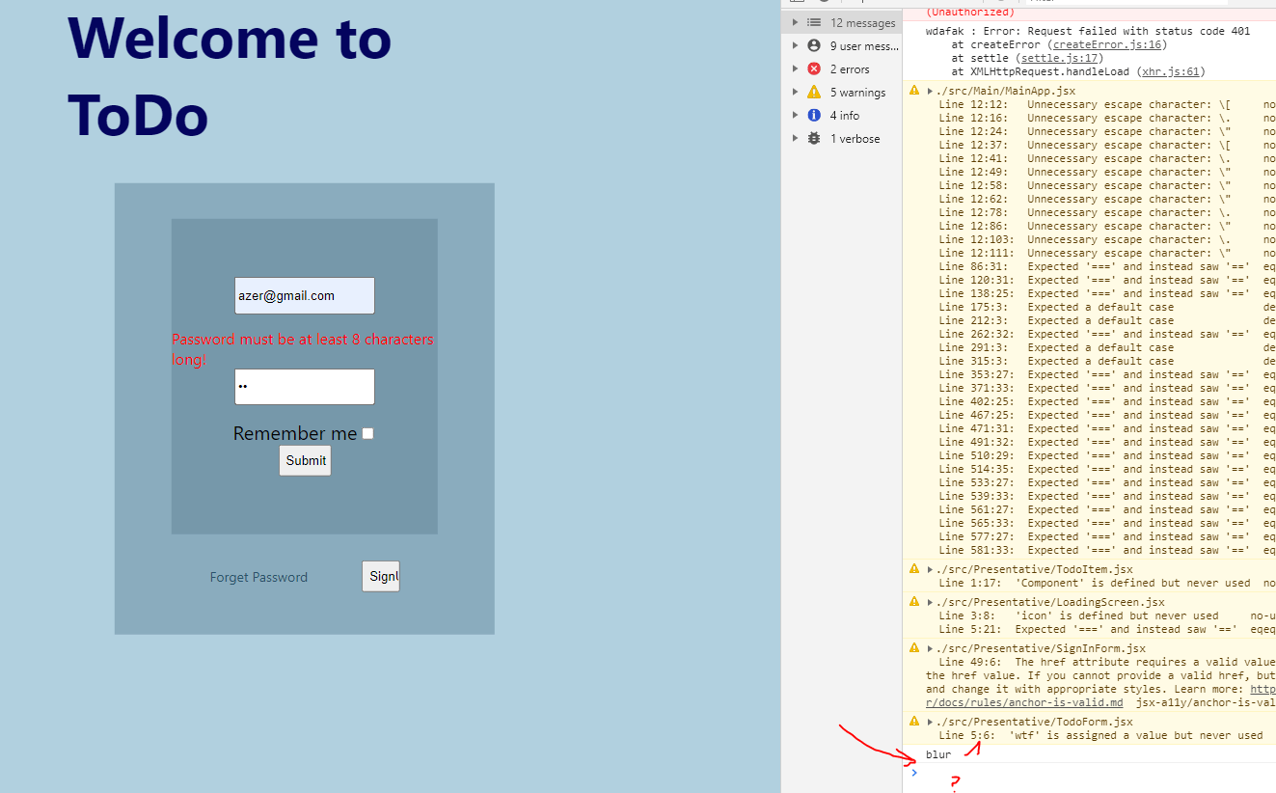Click the user icon beside 9 user messages
Screen dimensions: 1276x793
[814, 45]
